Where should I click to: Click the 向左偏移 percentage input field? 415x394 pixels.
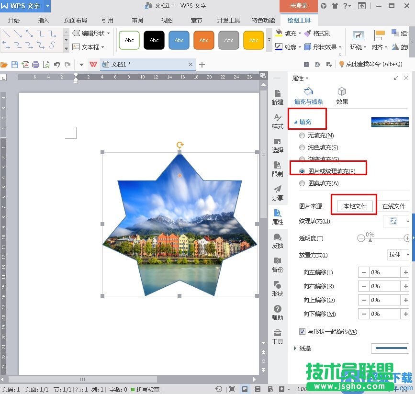(383, 272)
